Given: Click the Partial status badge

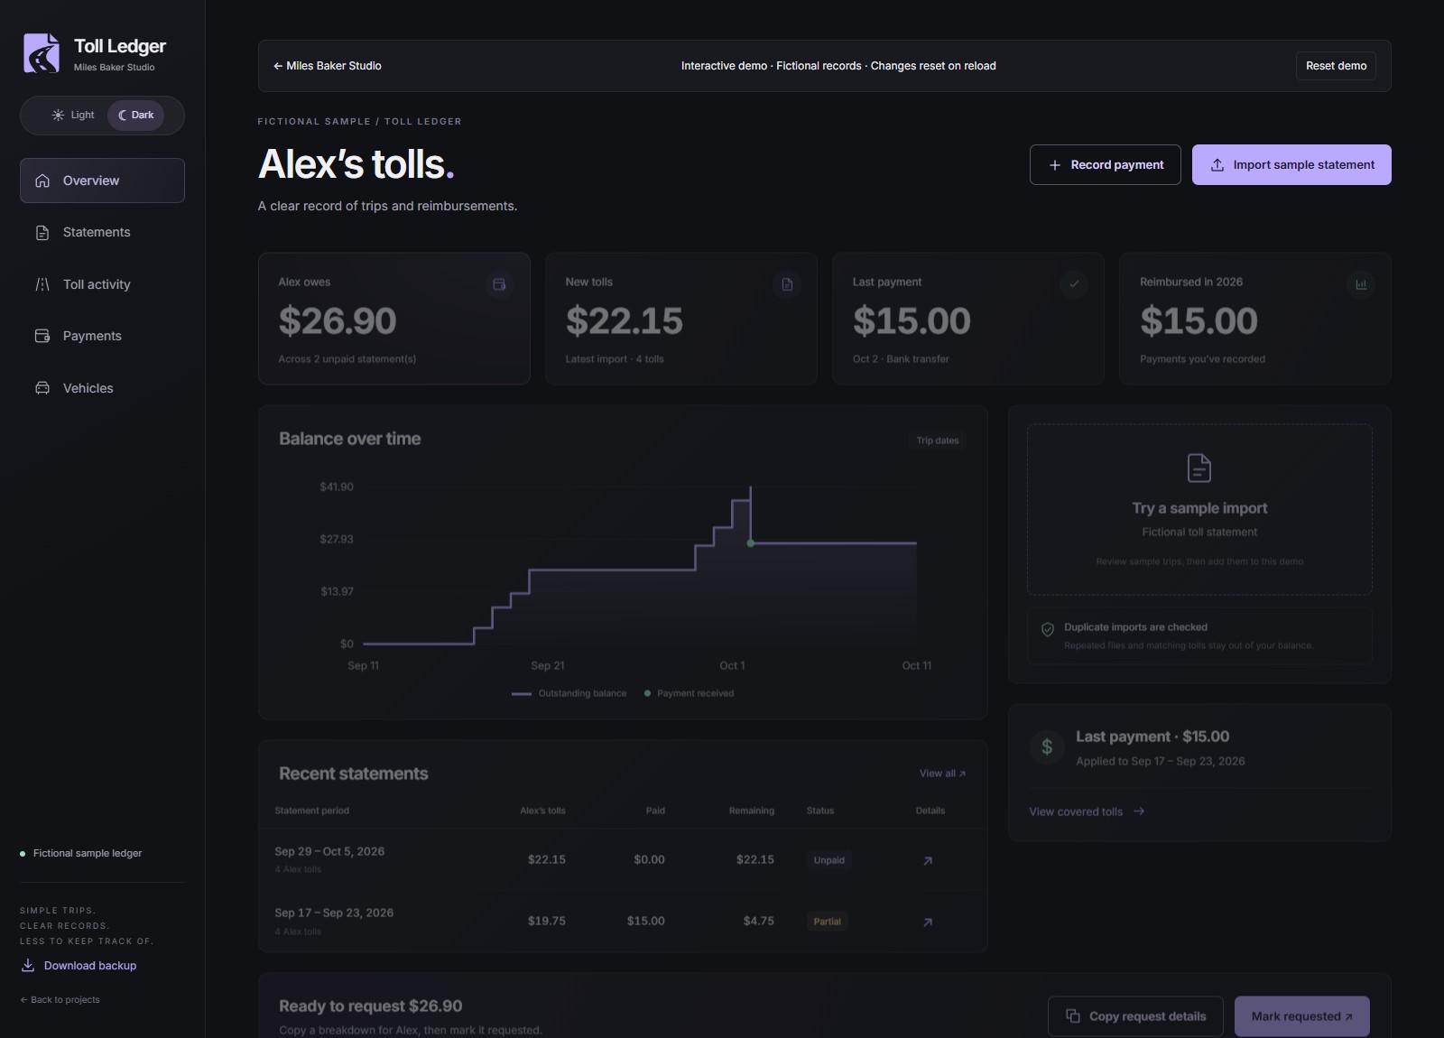Looking at the screenshot, I should (827, 922).
